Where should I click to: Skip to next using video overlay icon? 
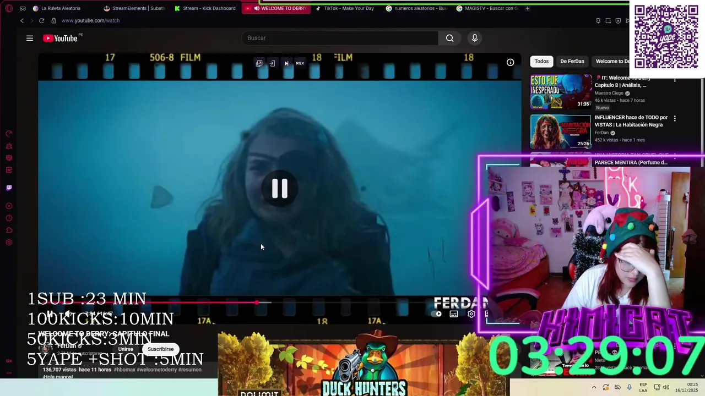click(286, 63)
